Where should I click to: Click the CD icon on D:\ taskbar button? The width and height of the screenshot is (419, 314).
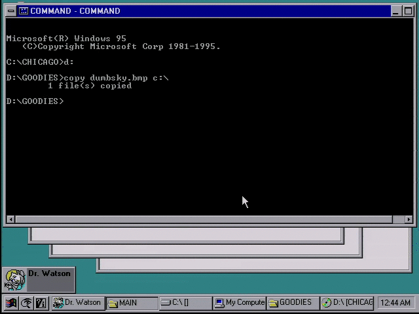(x=327, y=303)
